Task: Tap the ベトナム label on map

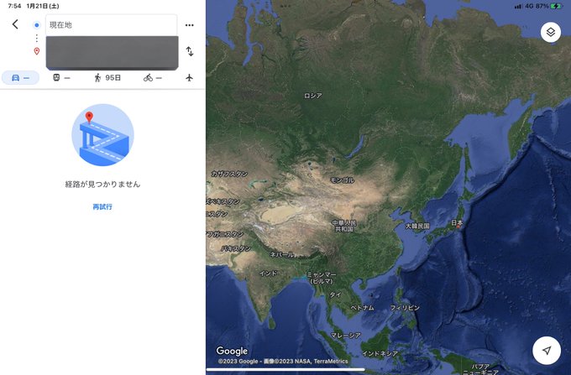Action: (x=362, y=308)
